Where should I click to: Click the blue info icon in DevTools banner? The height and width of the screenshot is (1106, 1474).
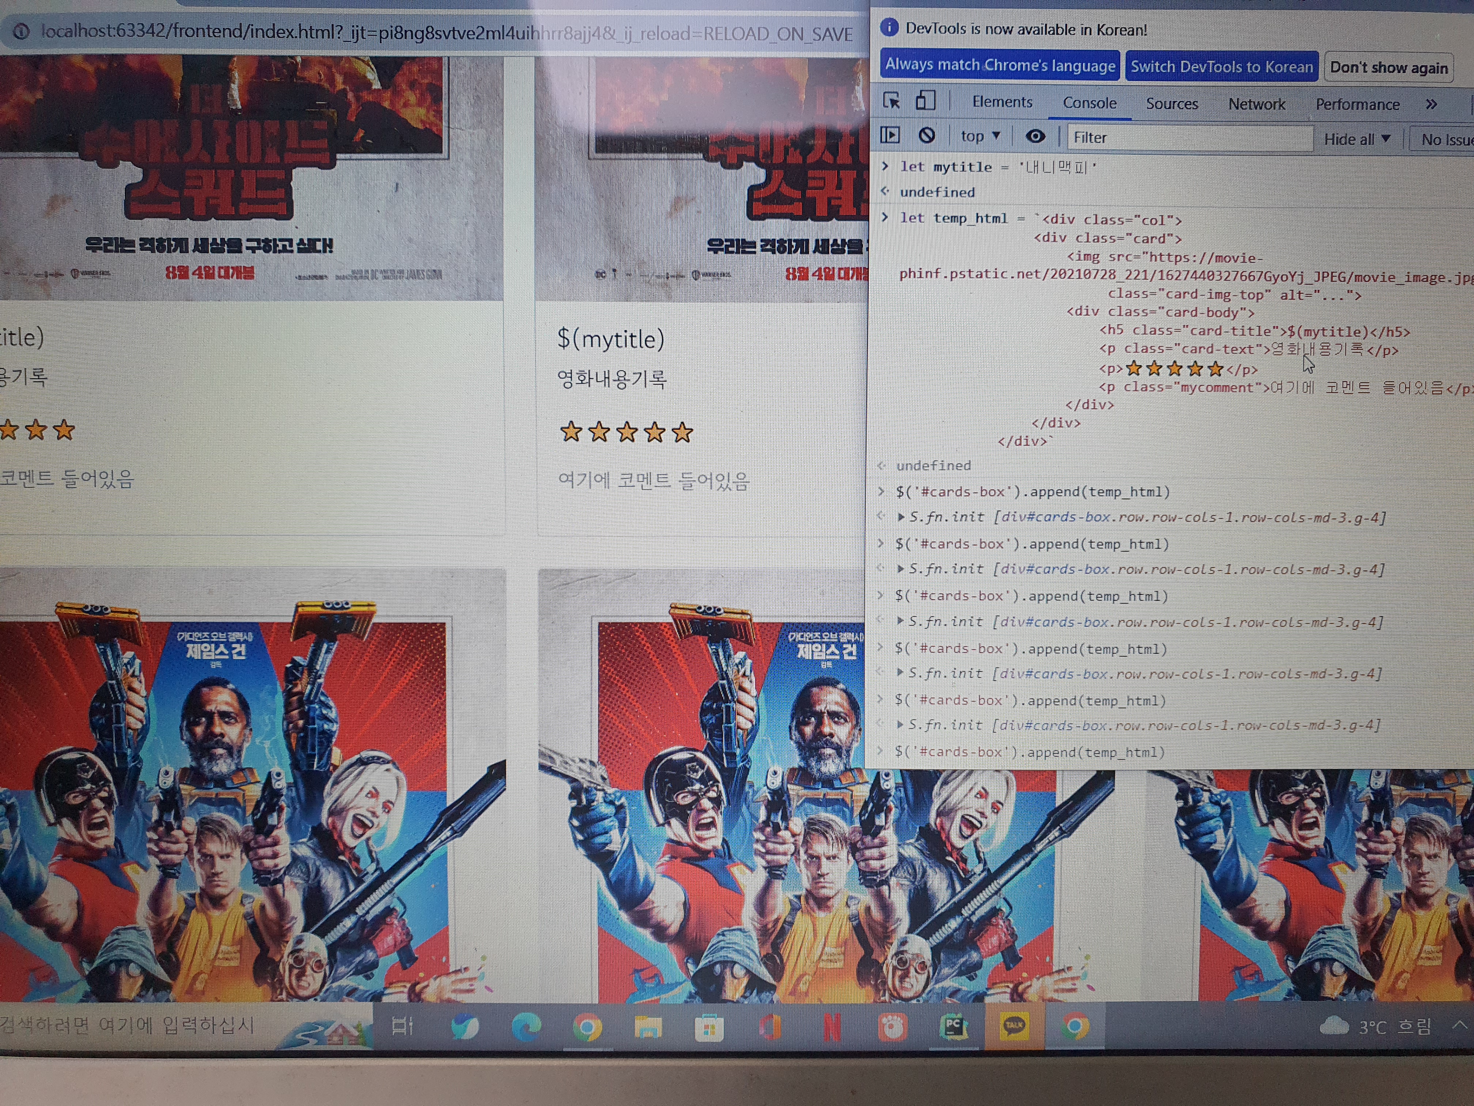tap(889, 28)
